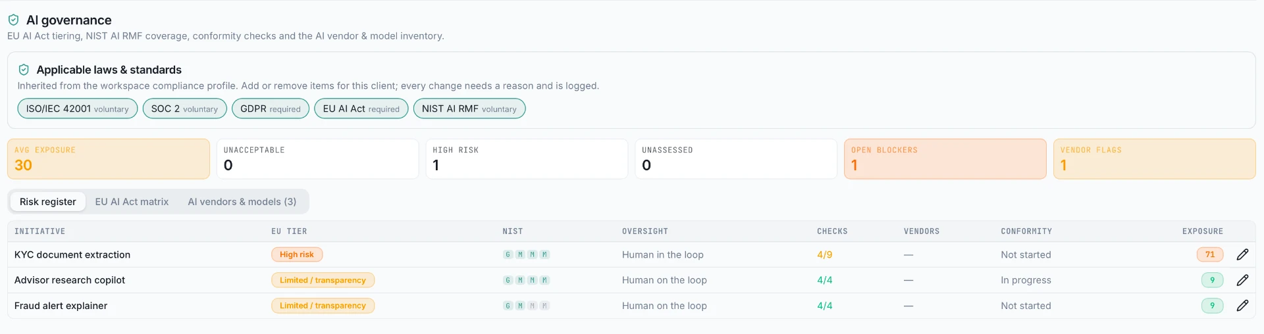Click Fraud alert's Human on the loop
This screenshot has height=334, width=1264.
pos(664,306)
